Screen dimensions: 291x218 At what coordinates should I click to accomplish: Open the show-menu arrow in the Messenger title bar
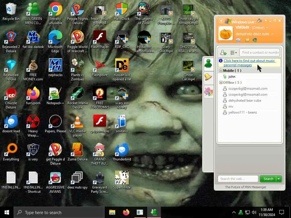click(x=266, y=20)
